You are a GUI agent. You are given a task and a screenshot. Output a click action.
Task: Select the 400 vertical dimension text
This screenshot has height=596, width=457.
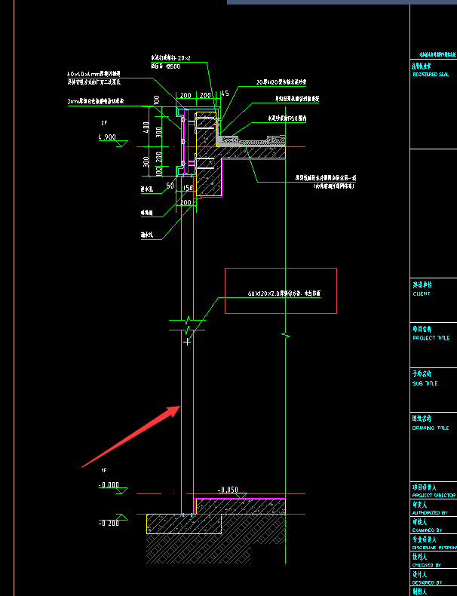[146, 127]
